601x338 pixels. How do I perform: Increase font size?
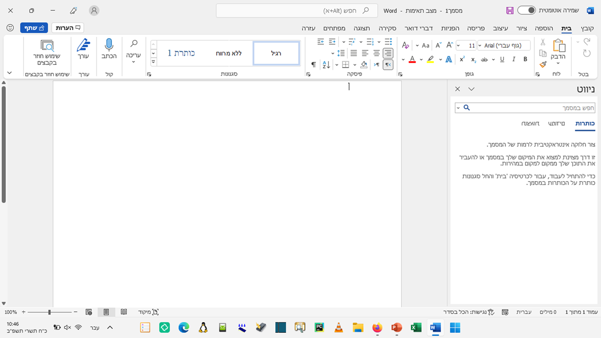pyautogui.click(x=449, y=46)
